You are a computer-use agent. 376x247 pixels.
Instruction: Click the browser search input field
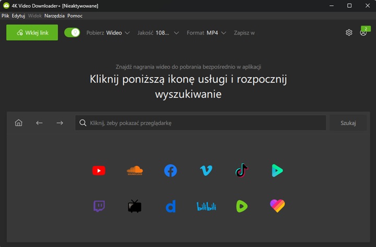click(x=201, y=123)
